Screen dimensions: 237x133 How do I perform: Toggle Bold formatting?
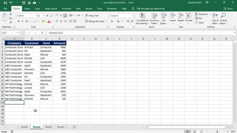[19, 21]
